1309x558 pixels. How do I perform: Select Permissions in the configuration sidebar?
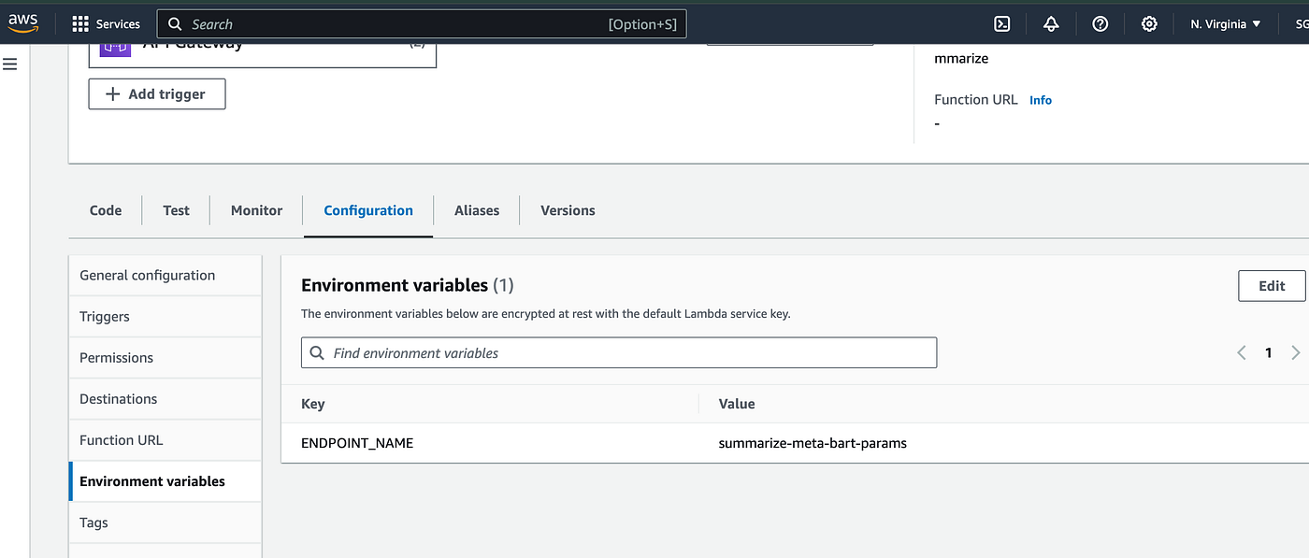pos(116,357)
